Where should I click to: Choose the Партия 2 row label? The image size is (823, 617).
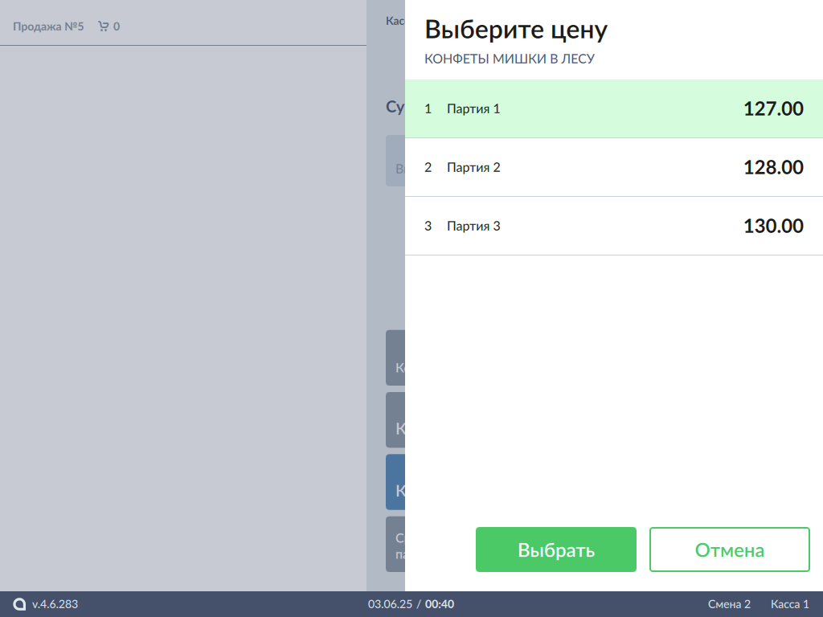[473, 167]
